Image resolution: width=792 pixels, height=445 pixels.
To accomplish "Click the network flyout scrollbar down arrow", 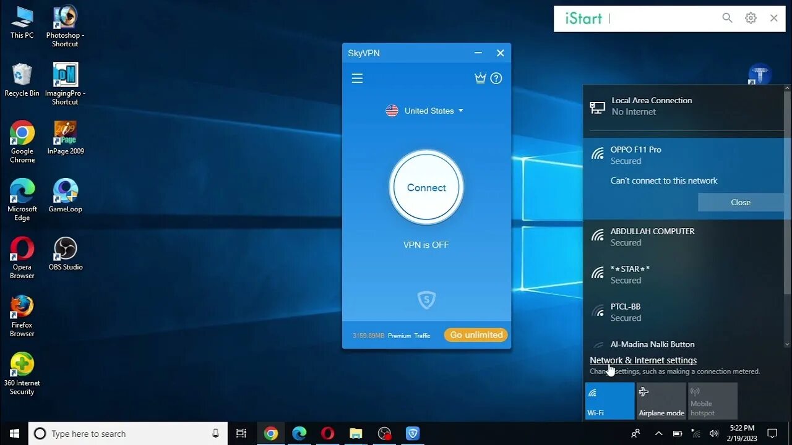I will click(x=787, y=344).
